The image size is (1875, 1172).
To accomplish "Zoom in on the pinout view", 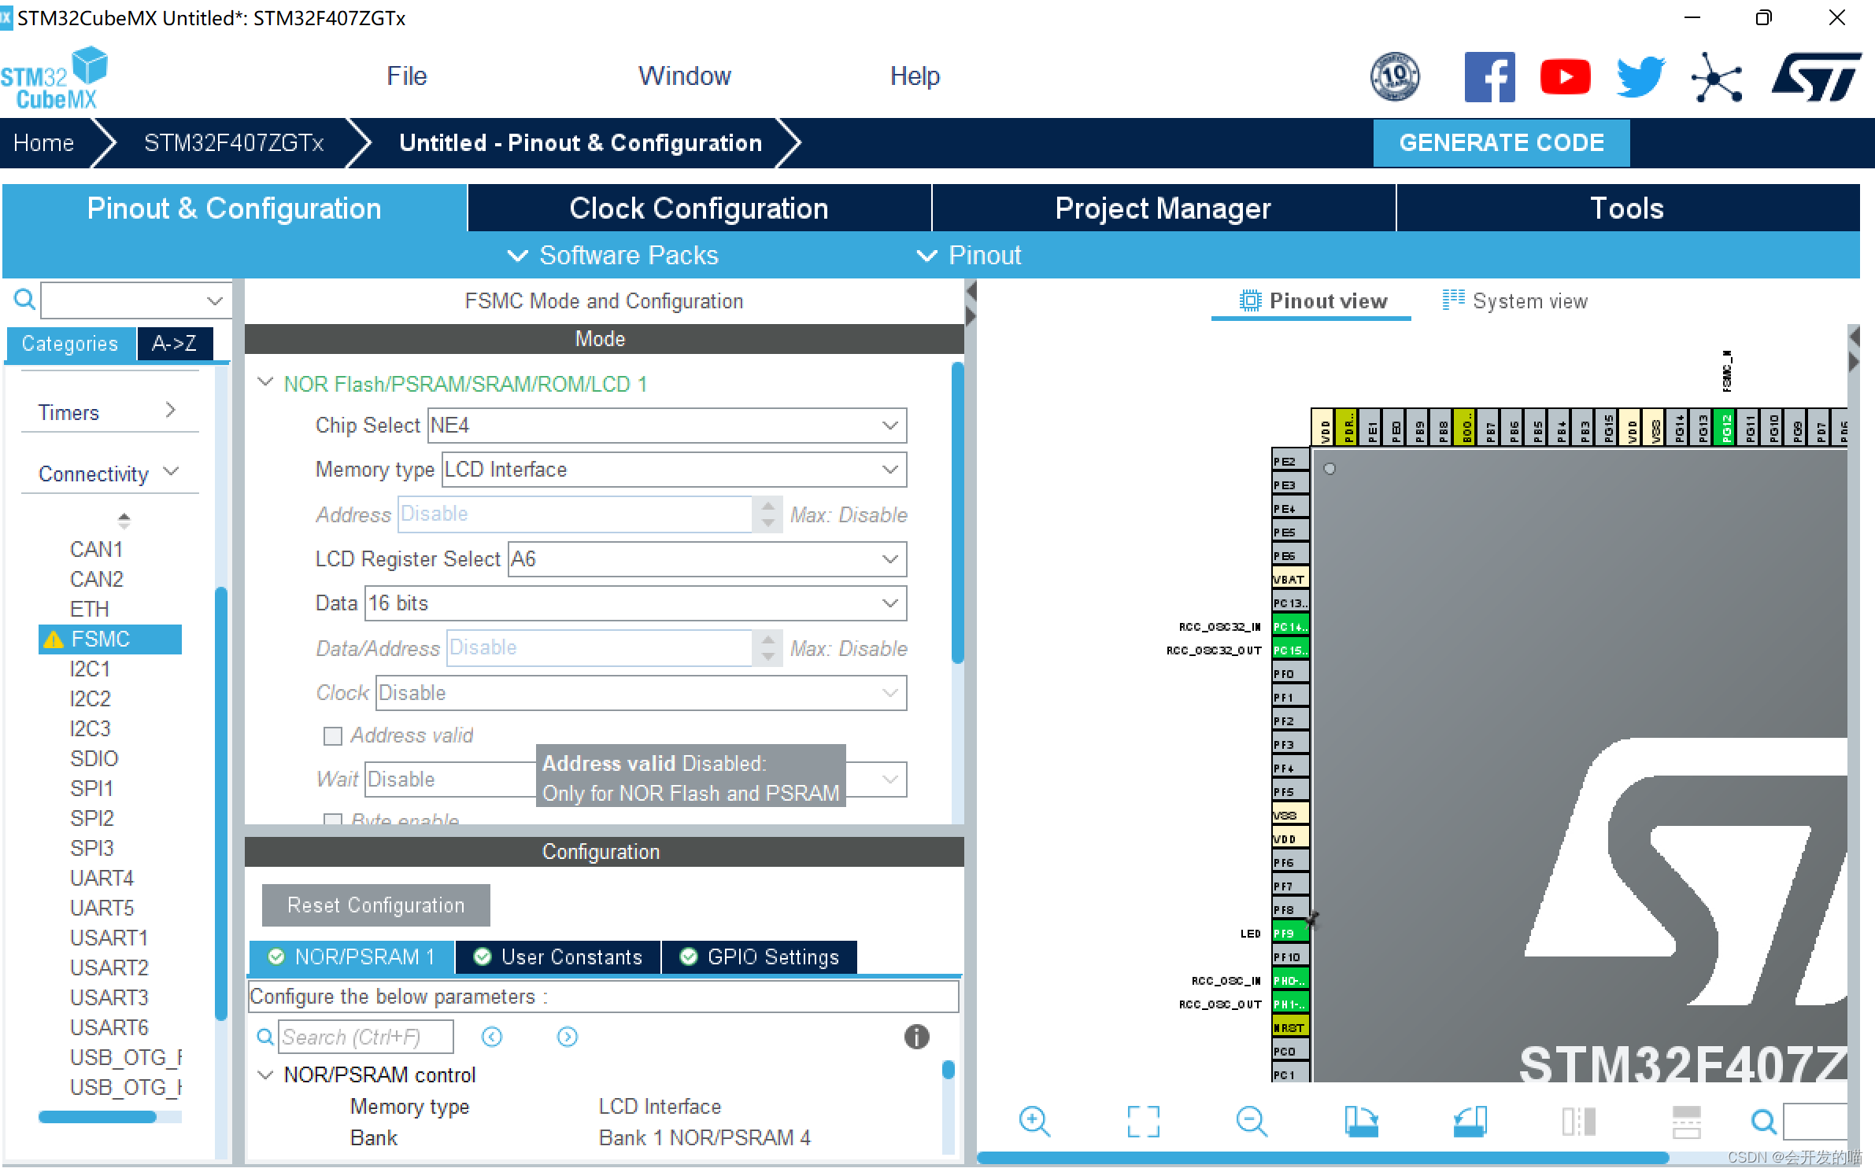I will 1034,1121.
